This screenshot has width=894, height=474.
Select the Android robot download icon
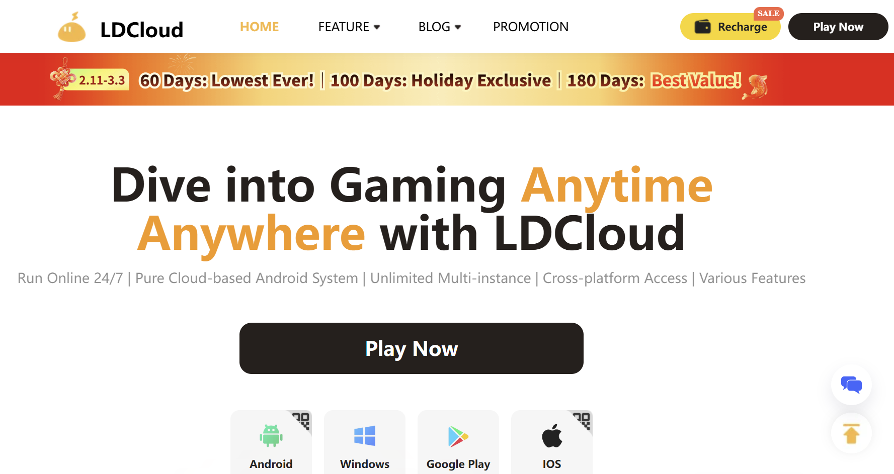(271, 436)
